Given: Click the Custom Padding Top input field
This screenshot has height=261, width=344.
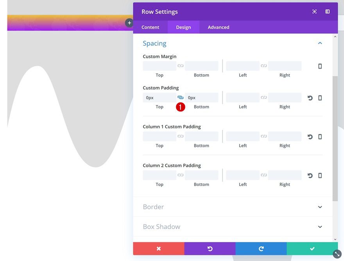Looking at the screenshot, I should [x=159, y=98].
